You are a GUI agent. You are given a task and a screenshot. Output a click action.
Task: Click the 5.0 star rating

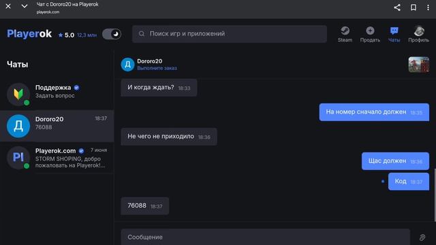coord(66,35)
